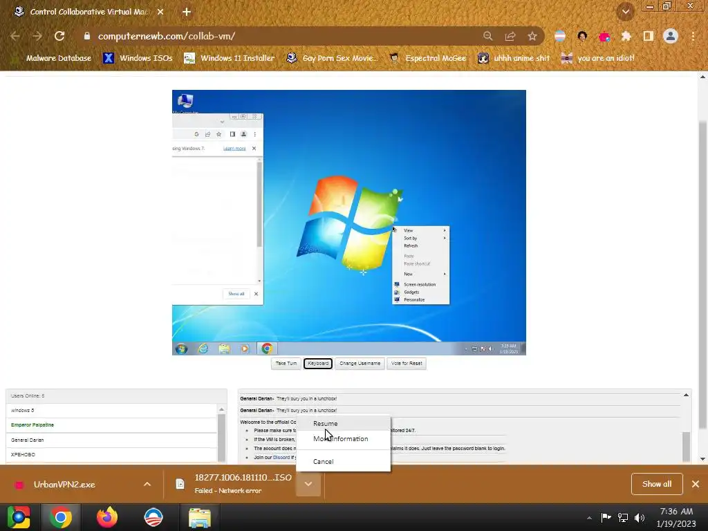
Task: Reload the page with the refresh icon
Action: 59,36
